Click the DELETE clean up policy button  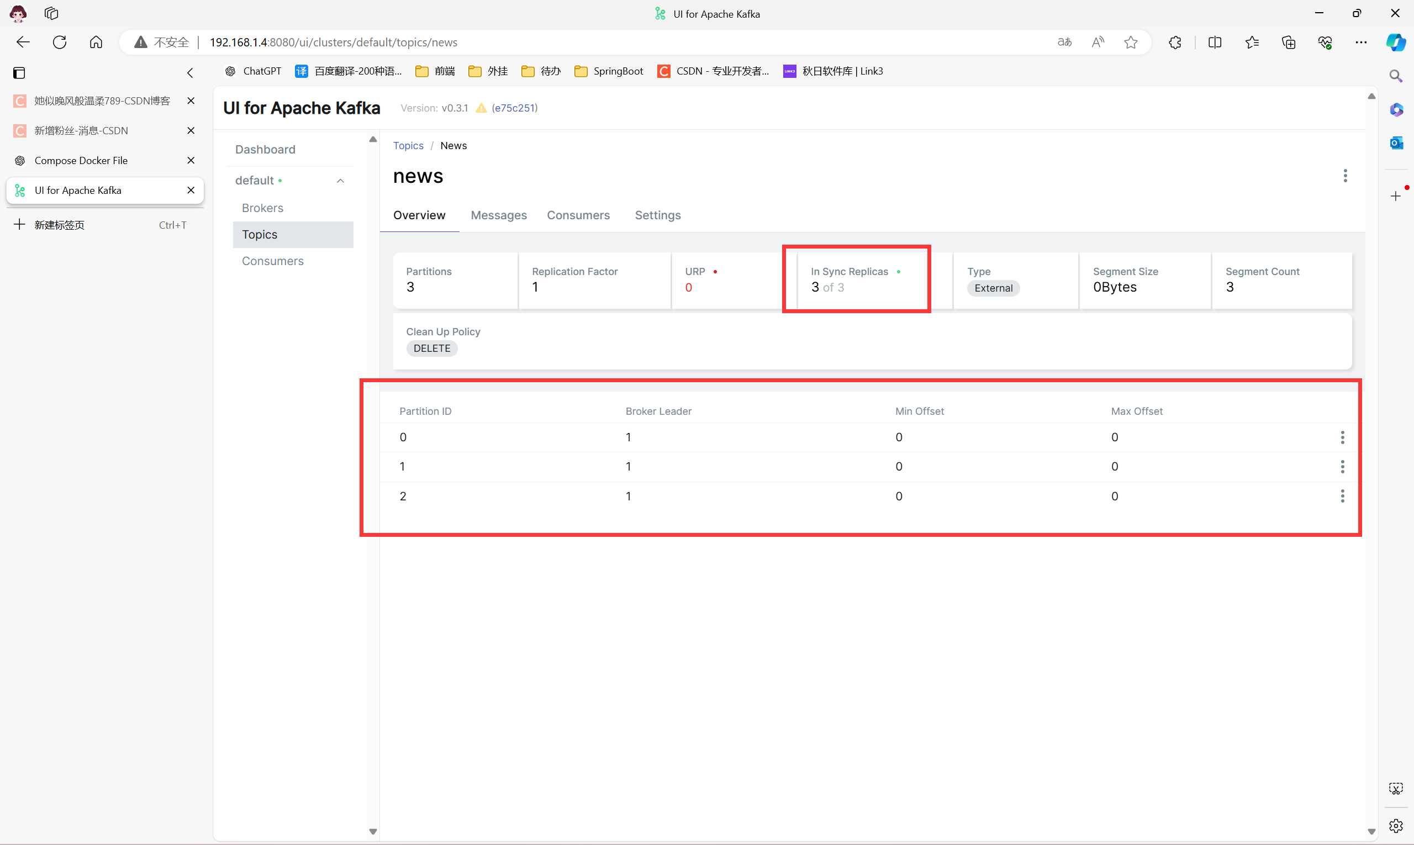click(x=430, y=347)
